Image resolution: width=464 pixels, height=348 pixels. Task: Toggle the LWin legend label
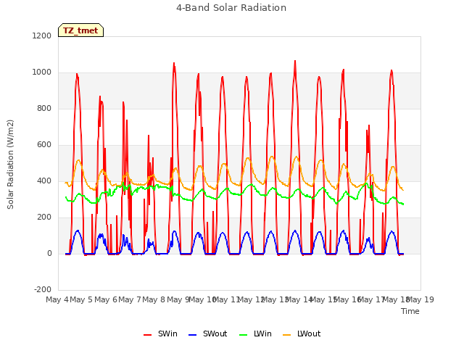coord(262,333)
